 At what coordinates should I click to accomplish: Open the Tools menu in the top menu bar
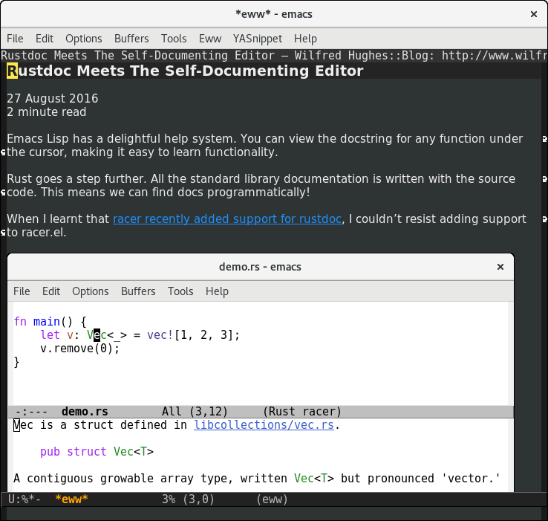pyautogui.click(x=174, y=39)
